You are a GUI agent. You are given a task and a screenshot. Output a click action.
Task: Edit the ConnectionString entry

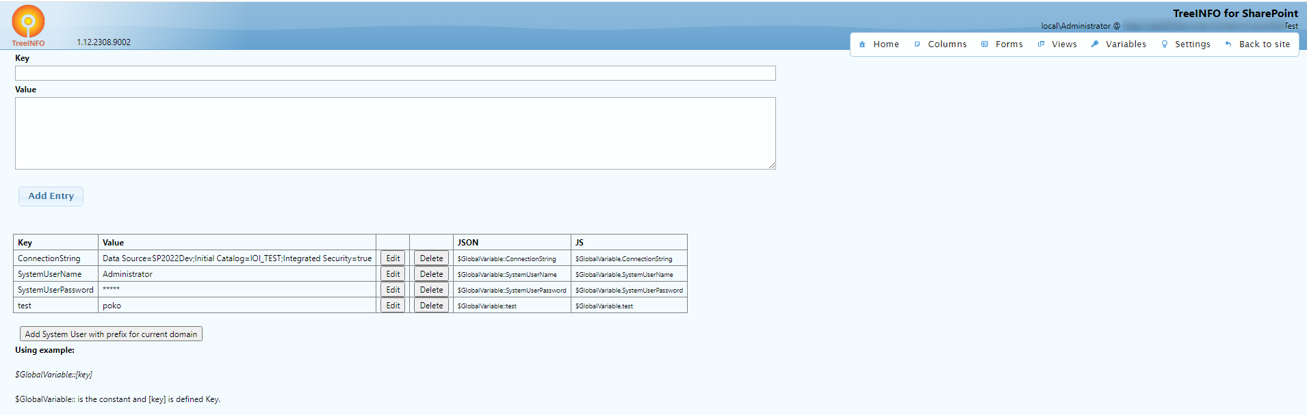tap(393, 258)
